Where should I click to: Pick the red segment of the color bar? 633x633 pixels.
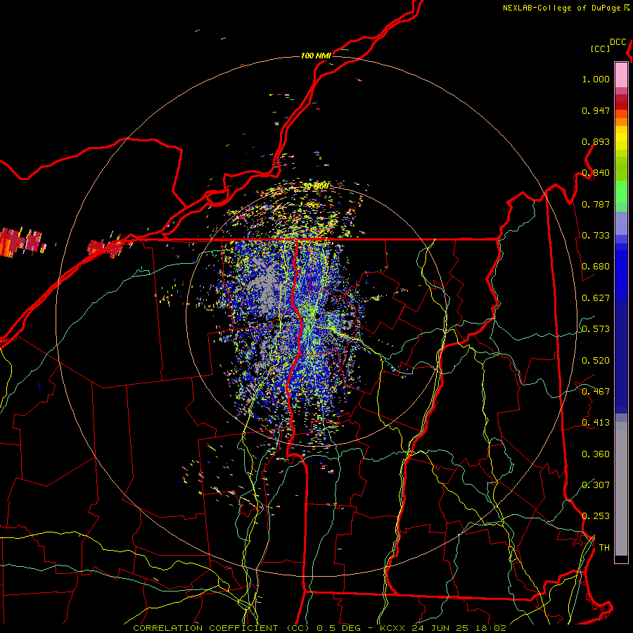621,105
